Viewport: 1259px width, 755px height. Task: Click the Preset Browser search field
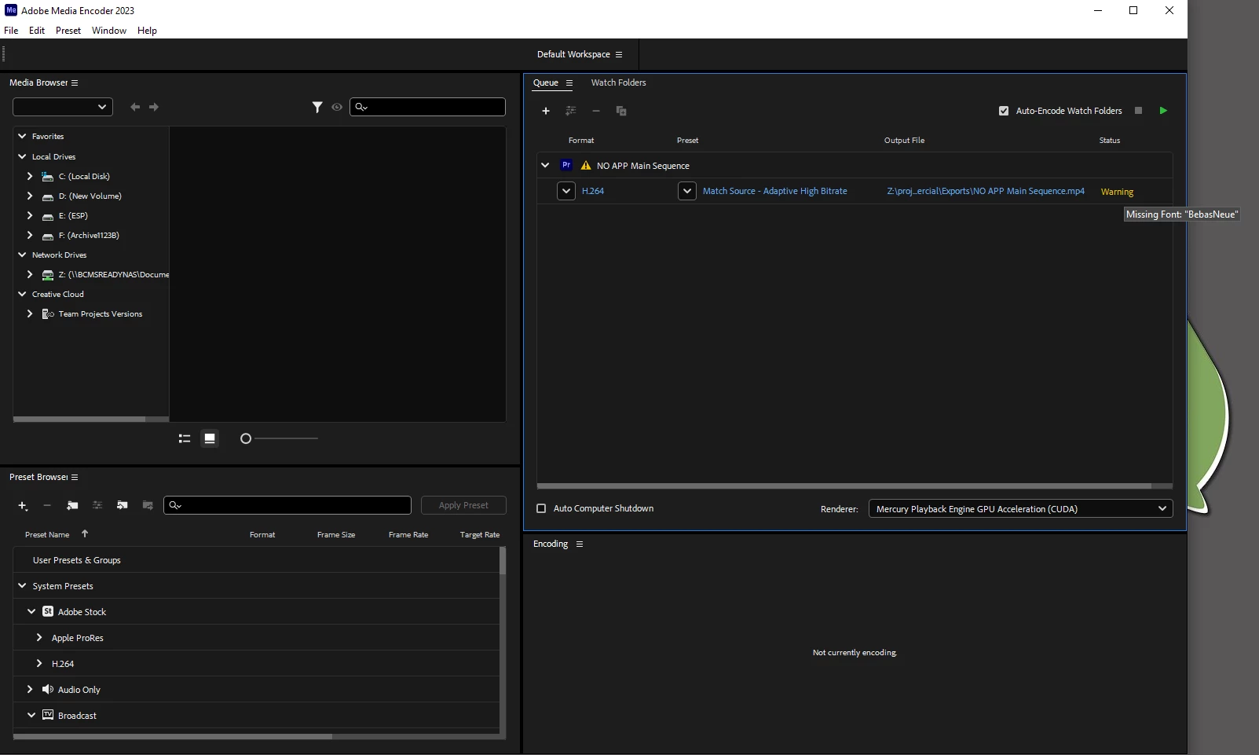point(287,505)
